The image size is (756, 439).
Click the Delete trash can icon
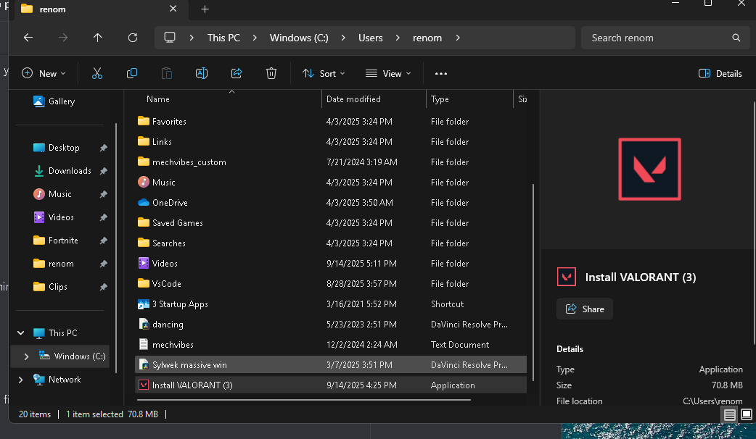point(271,73)
